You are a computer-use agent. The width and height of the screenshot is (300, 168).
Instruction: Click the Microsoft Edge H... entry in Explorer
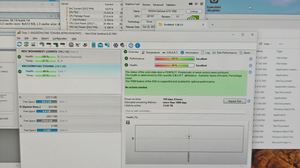click(x=282, y=142)
